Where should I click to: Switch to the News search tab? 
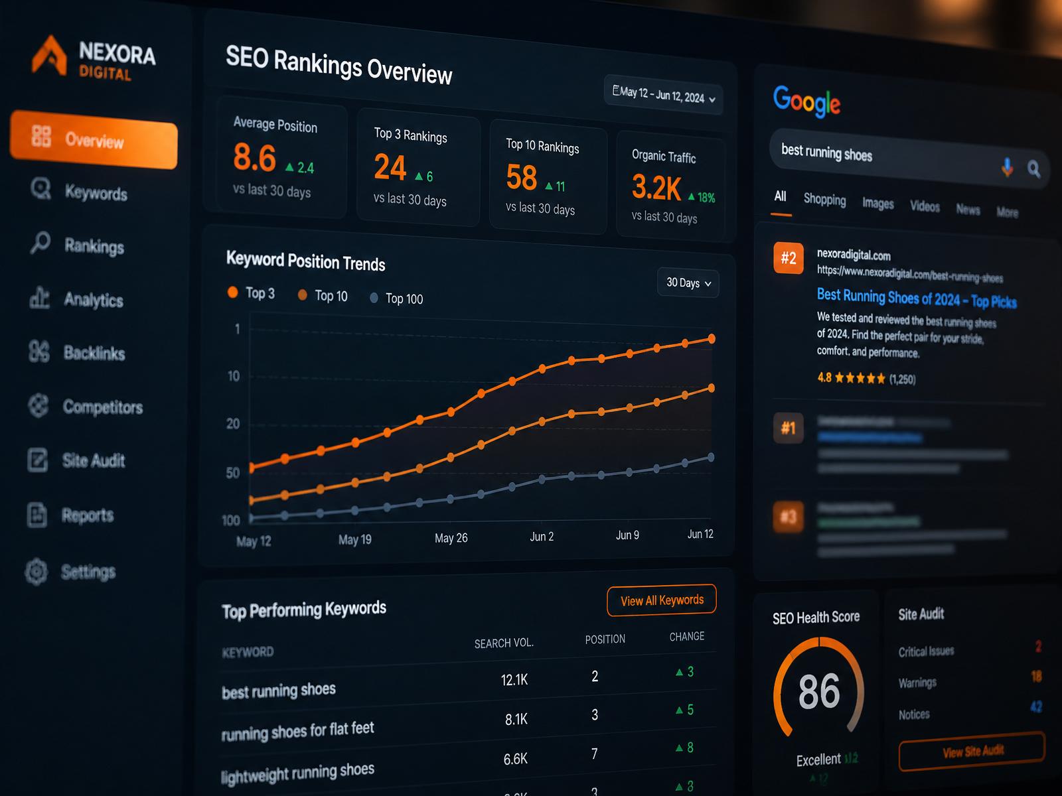pyautogui.click(x=968, y=210)
